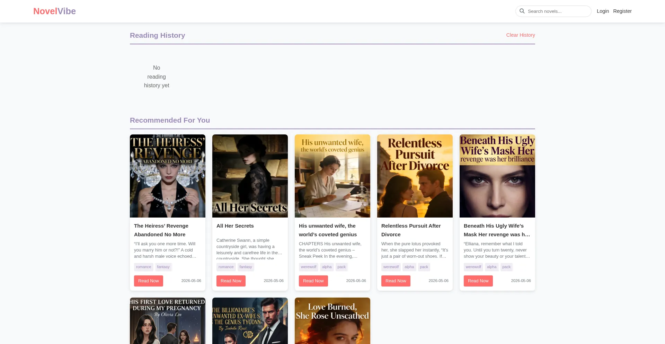Image resolution: width=665 pixels, height=344 pixels.
Task: Select His unwanted wife, the world's coveted genius title
Action: click(x=328, y=230)
